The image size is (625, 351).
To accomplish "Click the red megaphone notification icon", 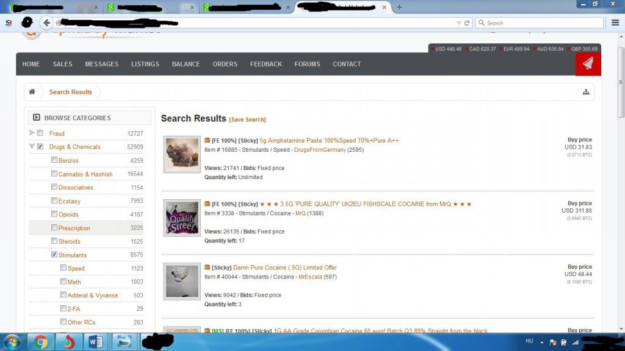I will [x=588, y=63].
